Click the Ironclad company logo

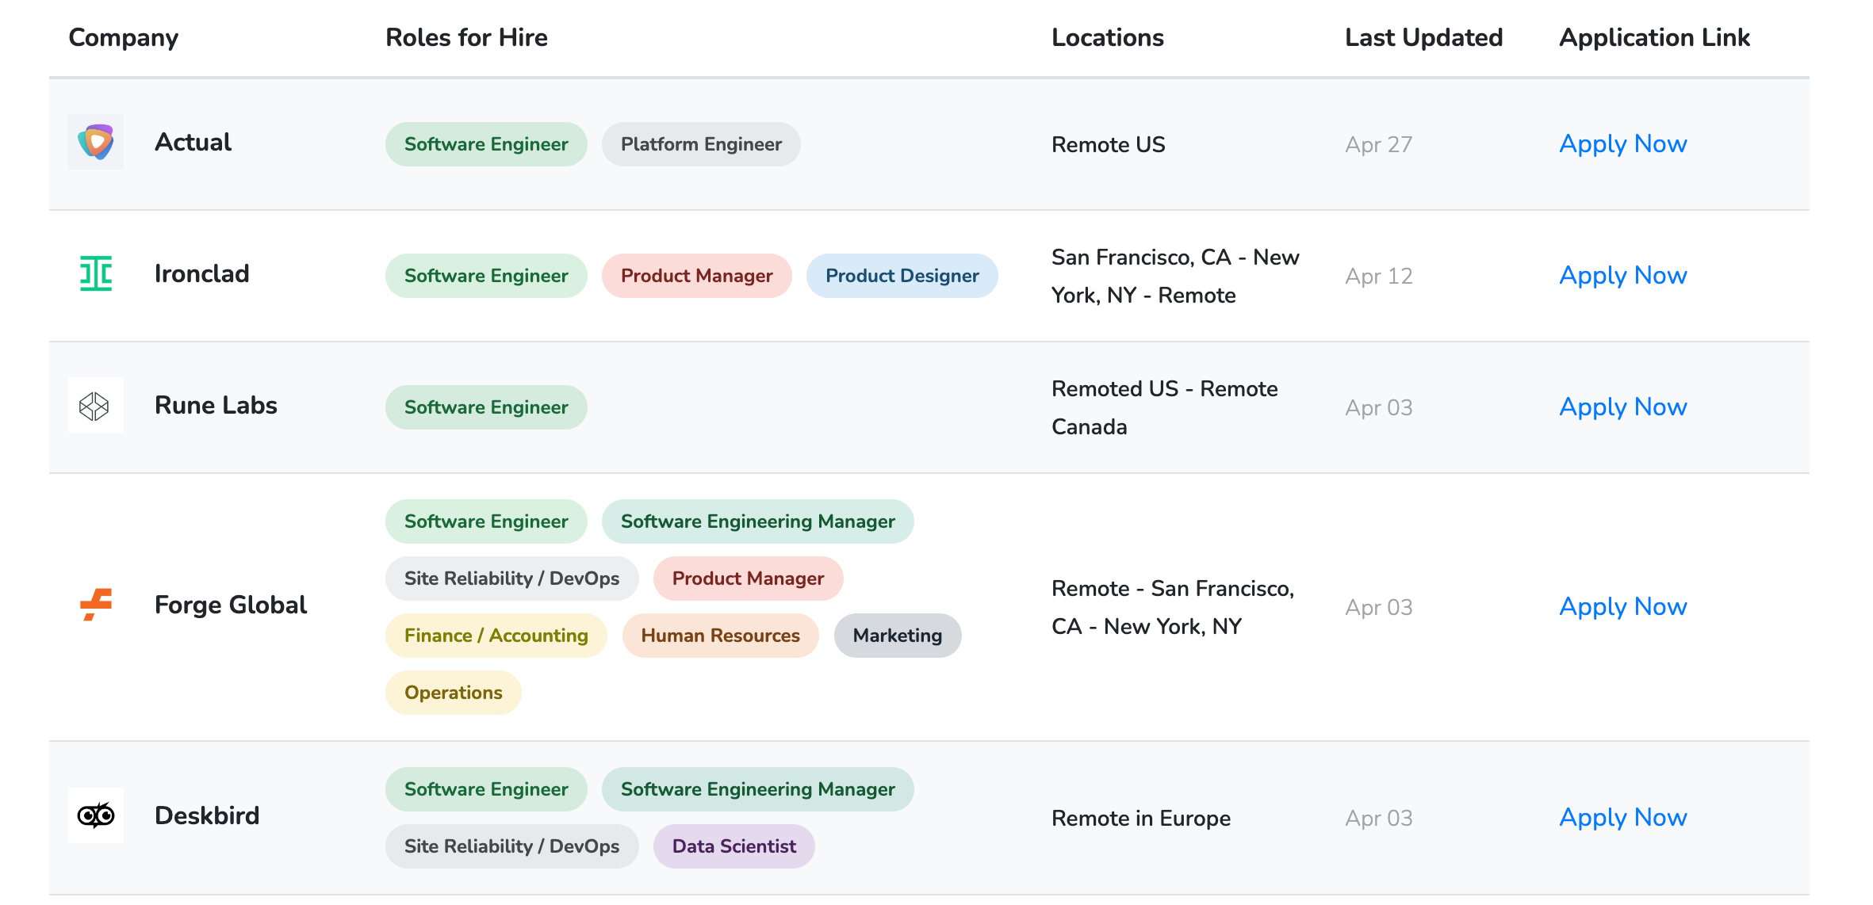96,273
